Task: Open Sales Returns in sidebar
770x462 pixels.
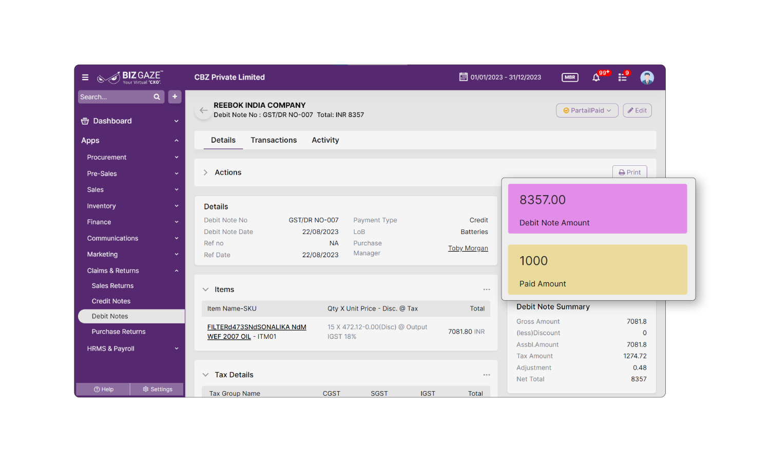Action: coord(112,286)
